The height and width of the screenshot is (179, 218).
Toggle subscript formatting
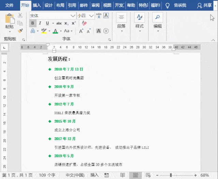pos(66,23)
